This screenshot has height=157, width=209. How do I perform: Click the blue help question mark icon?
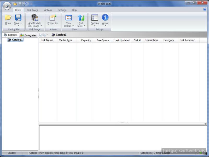tap(205, 9)
